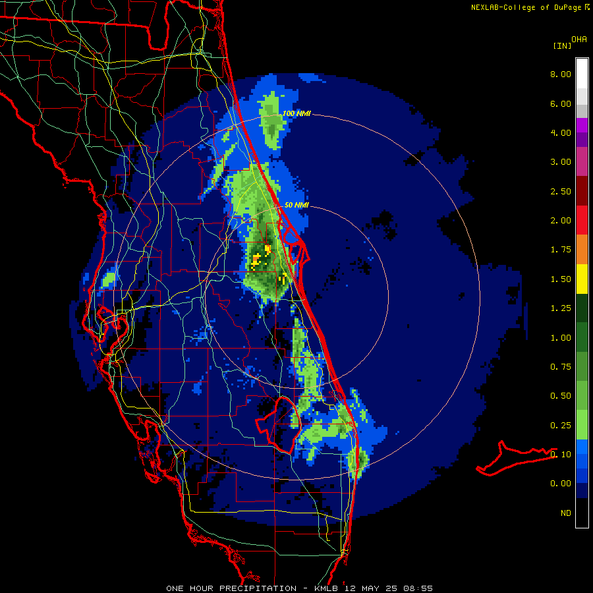Pick the white swatch at the top of the legend
Image resolution: width=593 pixels, height=593 pixels.
[x=582, y=73]
